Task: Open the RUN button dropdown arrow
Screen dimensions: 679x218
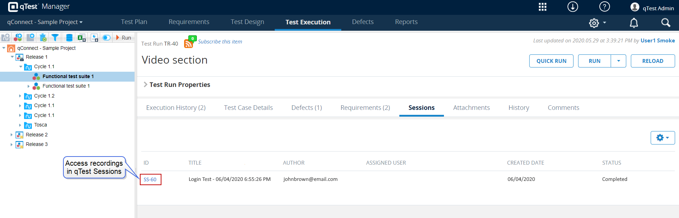Action: [618, 61]
